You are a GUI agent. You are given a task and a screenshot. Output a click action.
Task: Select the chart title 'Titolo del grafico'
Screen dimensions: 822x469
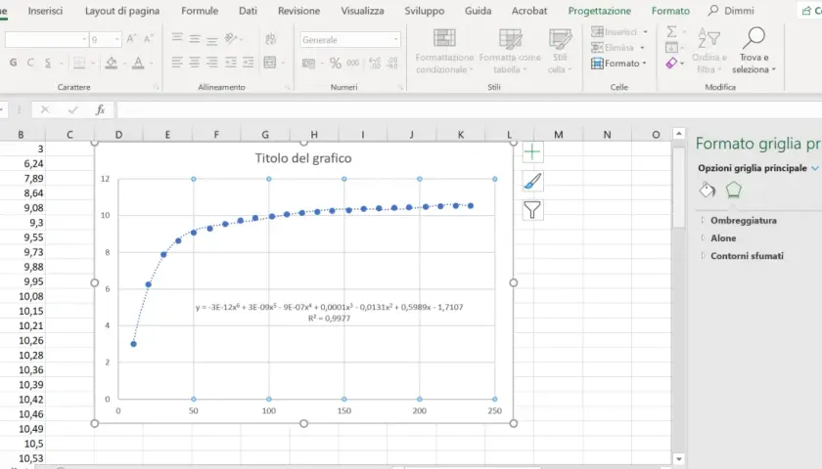pyautogui.click(x=303, y=158)
